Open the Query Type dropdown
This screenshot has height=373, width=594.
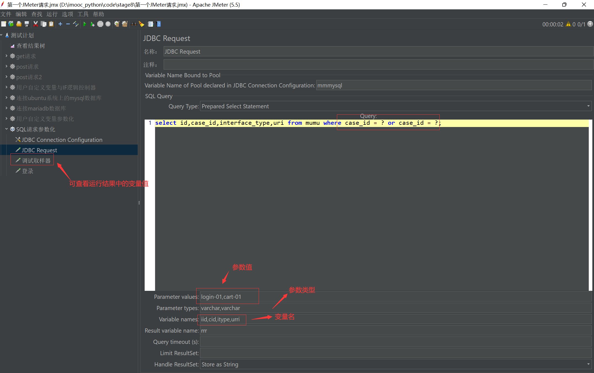coord(588,106)
